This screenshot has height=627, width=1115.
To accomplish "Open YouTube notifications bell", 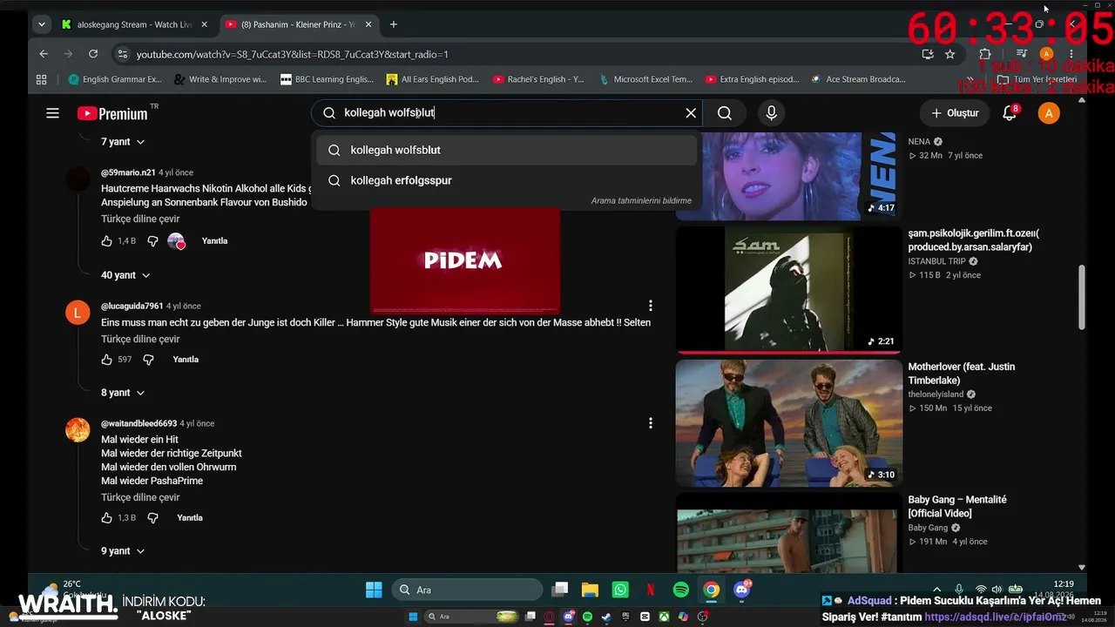I will coord(1010,113).
